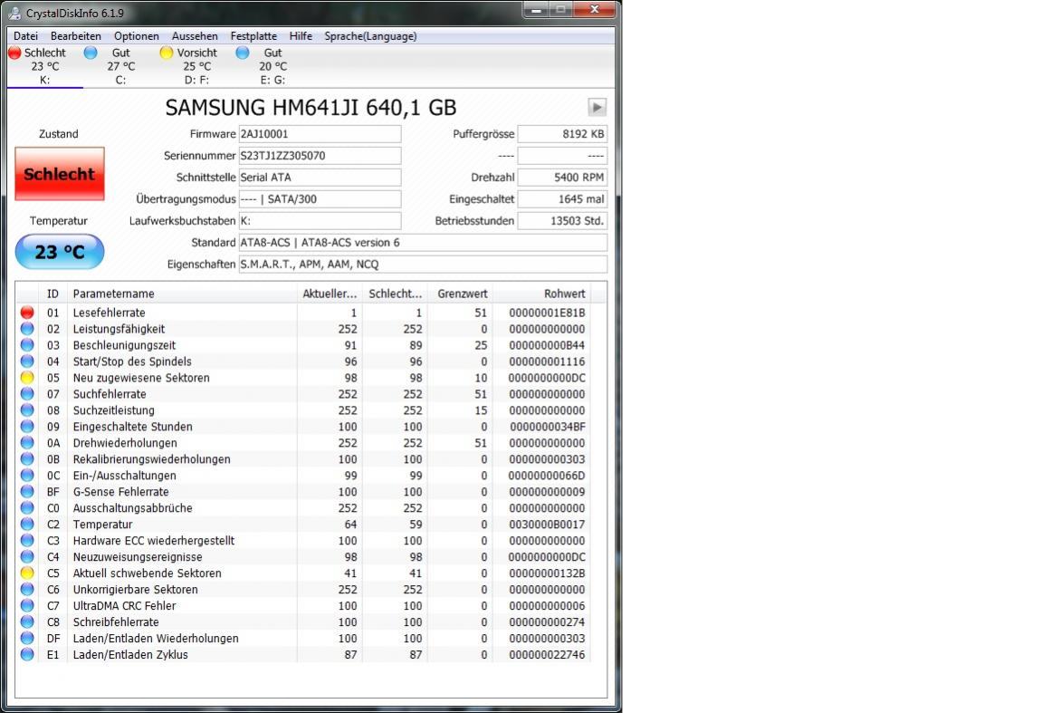Click the Seriennummer field
The height and width of the screenshot is (713, 1042).
[x=320, y=156]
